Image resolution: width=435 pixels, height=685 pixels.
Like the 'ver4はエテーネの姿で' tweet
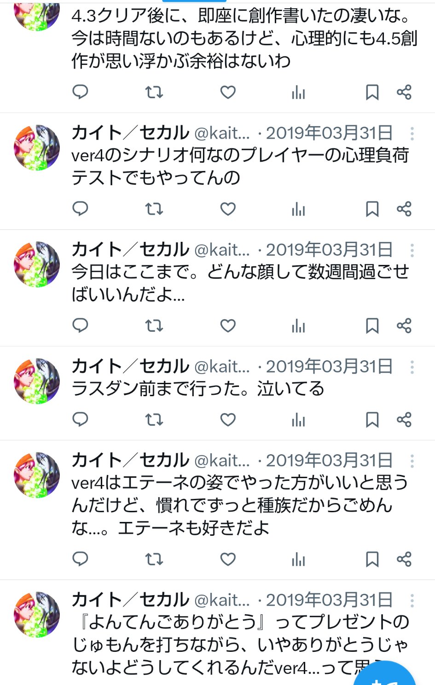228,559
